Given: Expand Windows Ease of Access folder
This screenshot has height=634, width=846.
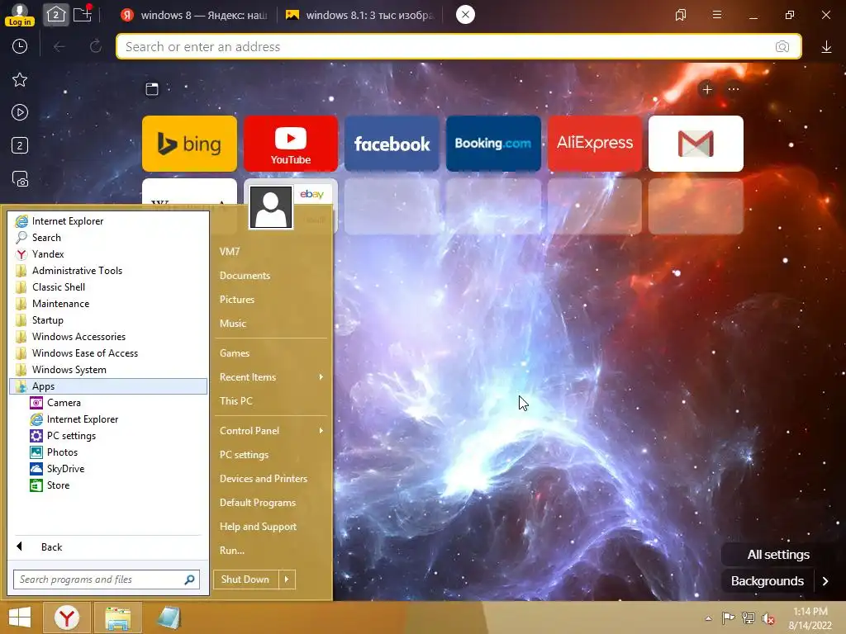Looking at the screenshot, I should click(108, 353).
